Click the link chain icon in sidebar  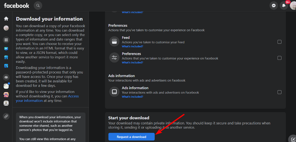pos(6,116)
